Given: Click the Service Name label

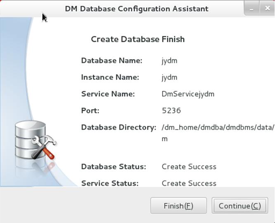Looking at the screenshot, I should [x=108, y=94].
